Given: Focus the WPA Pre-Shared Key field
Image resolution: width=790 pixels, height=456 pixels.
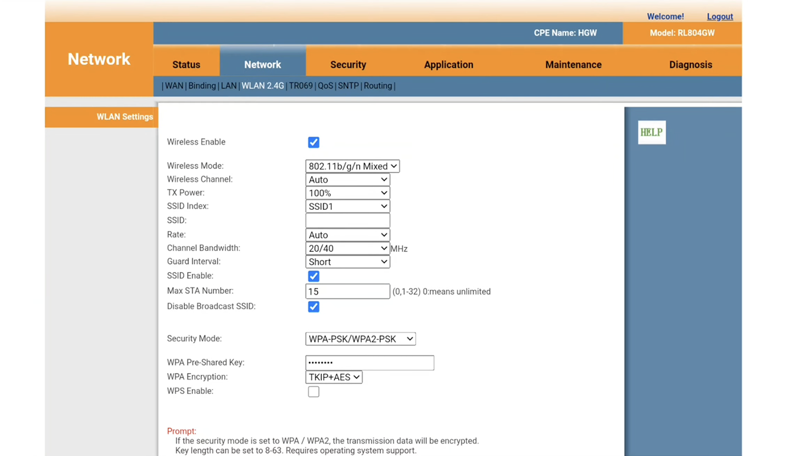Looking at the screenshot, I should tap(369, 363).
